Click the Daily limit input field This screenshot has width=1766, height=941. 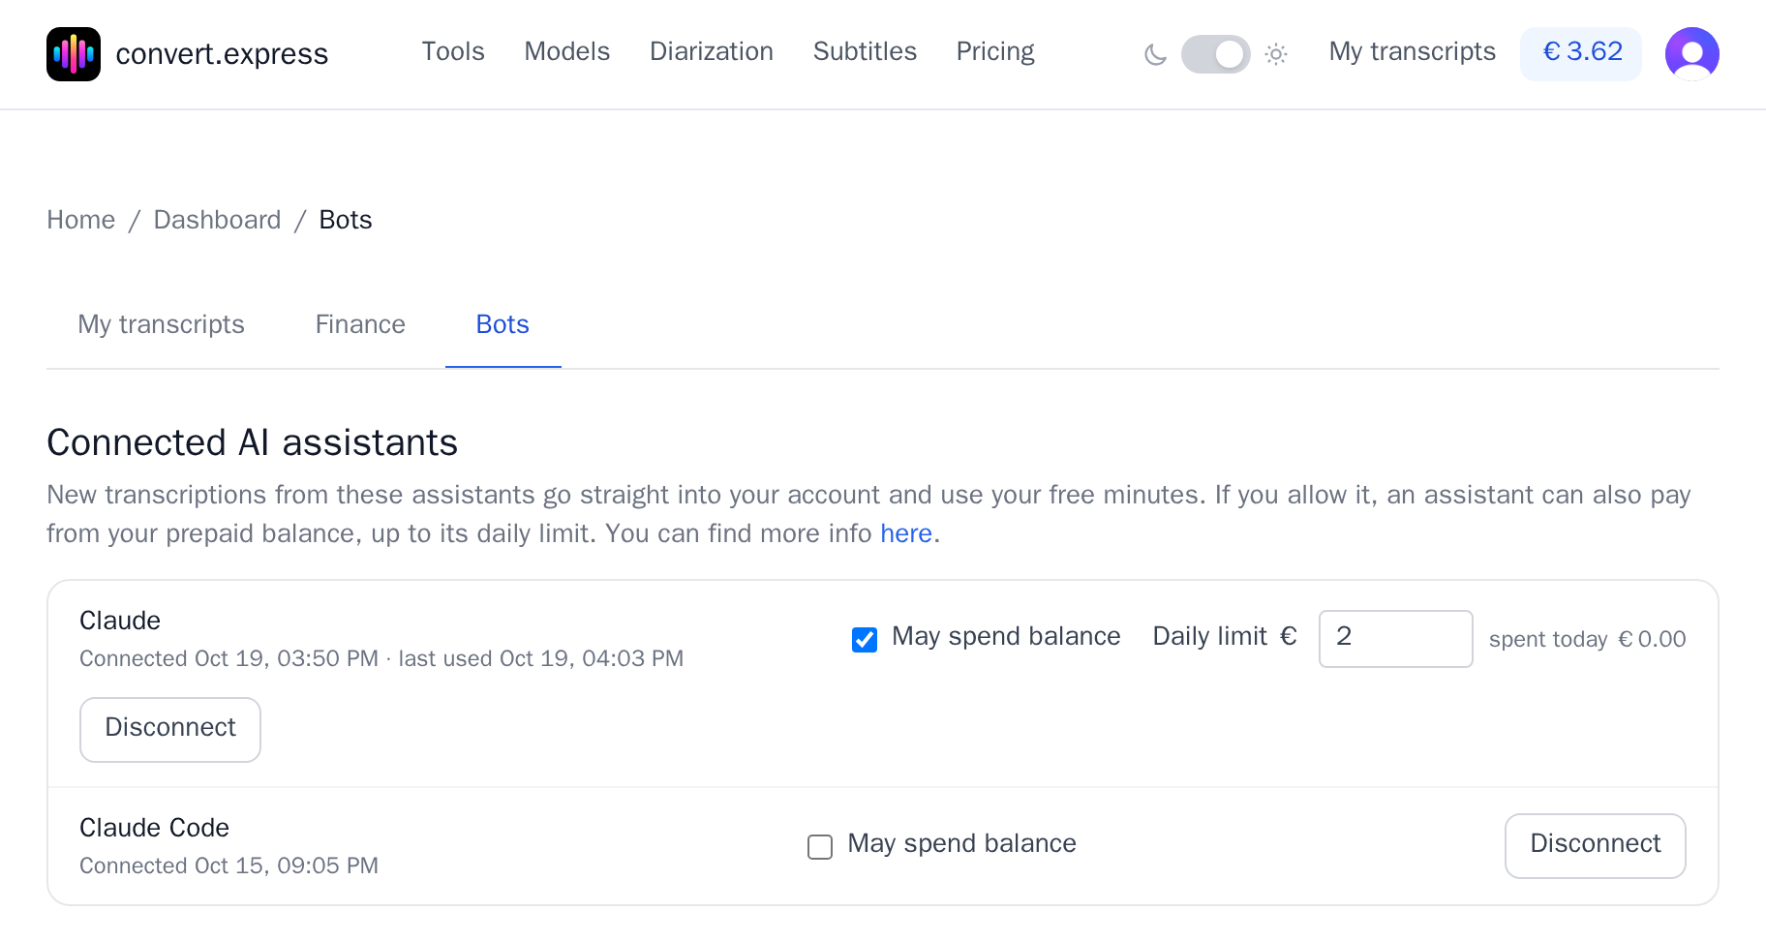coord(1395,638)
